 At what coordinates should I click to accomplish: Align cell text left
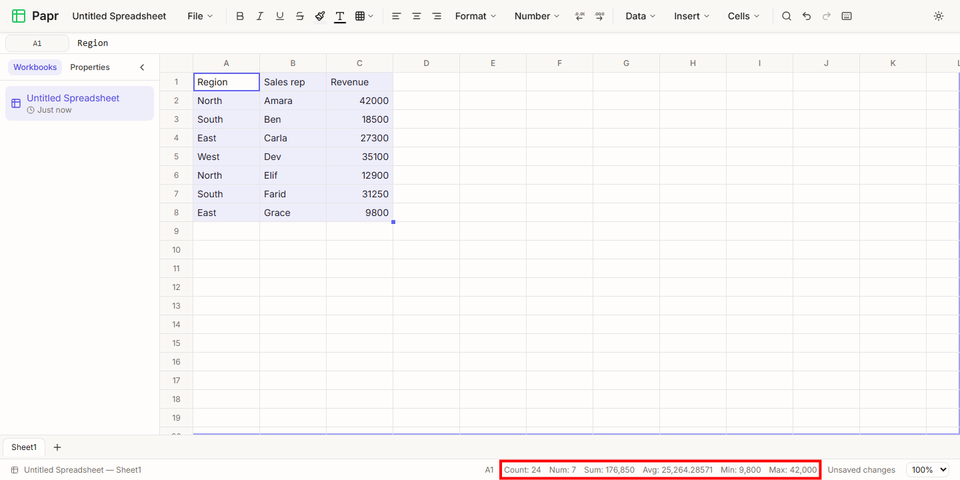click(397, 16)
